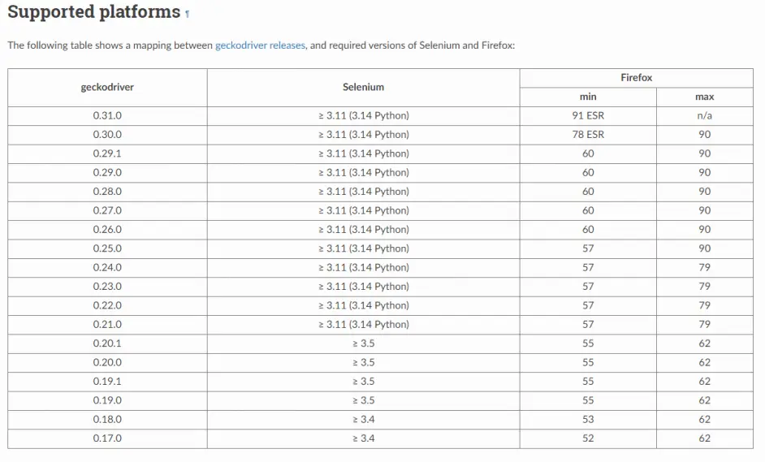Click '≥ 3.4' in the 0.17.0 row
The image size is (765, 462).
(x=364, y=439)
